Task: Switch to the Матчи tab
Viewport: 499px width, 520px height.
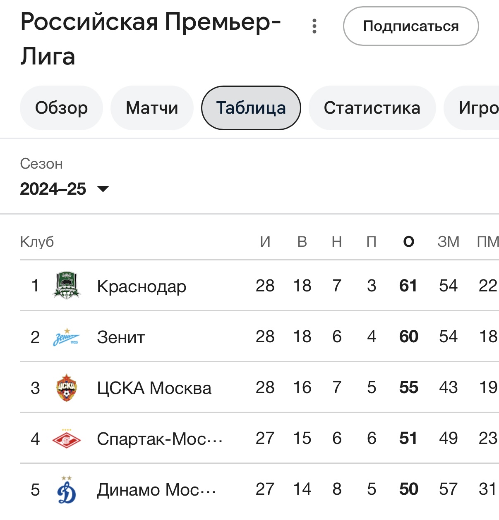Action: (152, 108)
